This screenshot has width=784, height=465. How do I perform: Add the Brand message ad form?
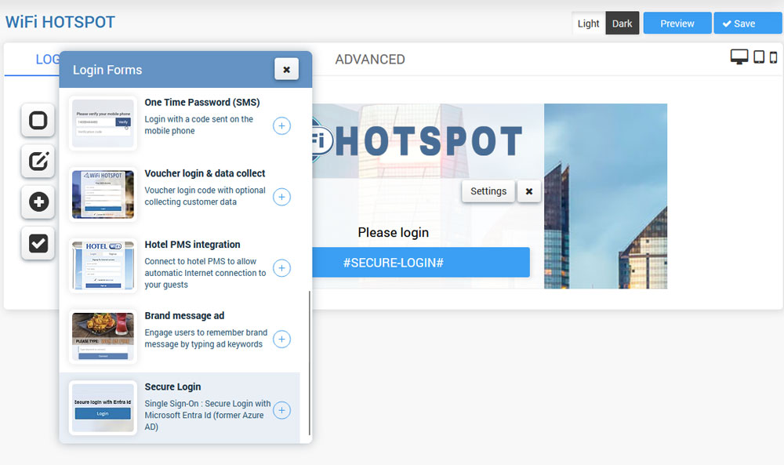pos(281,339)
